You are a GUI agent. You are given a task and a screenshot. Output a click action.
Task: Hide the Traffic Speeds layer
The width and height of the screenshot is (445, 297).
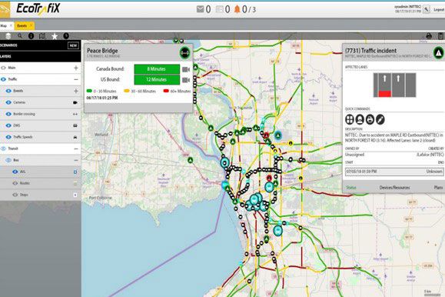tap(8, 137)
